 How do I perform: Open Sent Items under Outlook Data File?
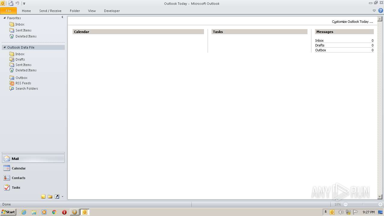pyautogui.click(x=23, y=65)
